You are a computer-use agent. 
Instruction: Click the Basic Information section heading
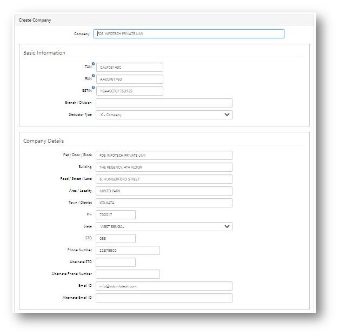(x=44, y=53)
